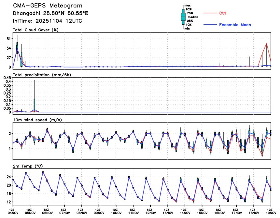Click the 0.2 tick on precipitation axis

8,97
